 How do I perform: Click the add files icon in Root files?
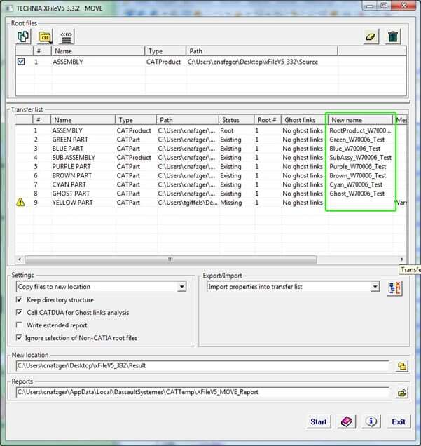(x=23, y=36)
